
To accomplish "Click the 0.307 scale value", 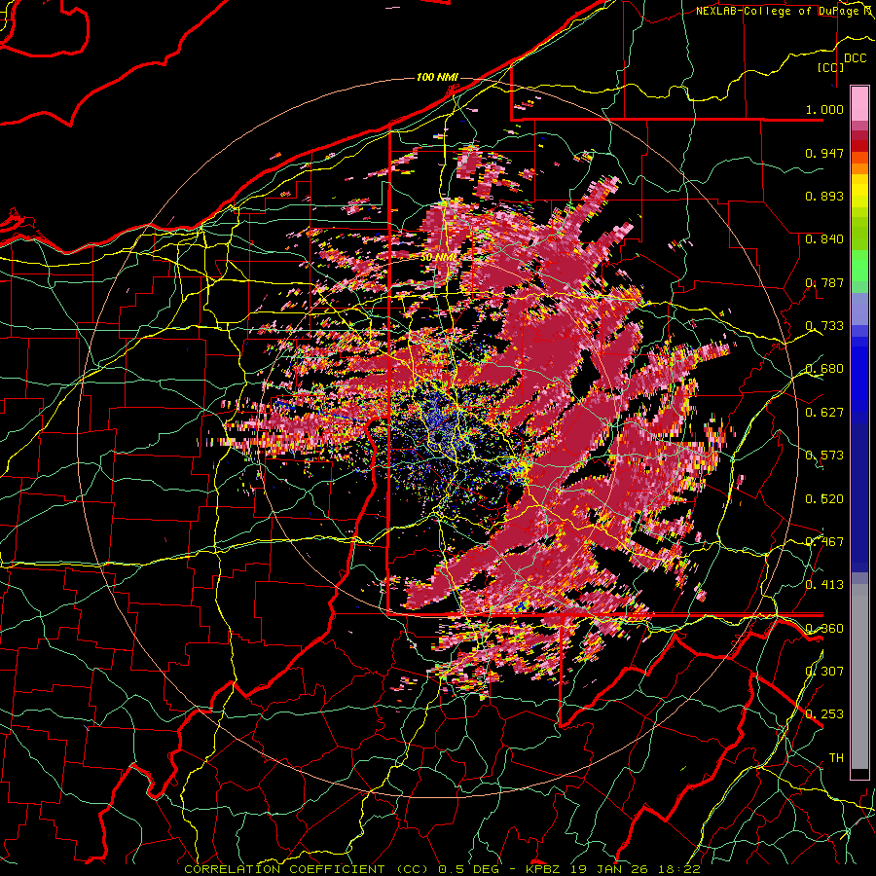I will pos(824,672).
